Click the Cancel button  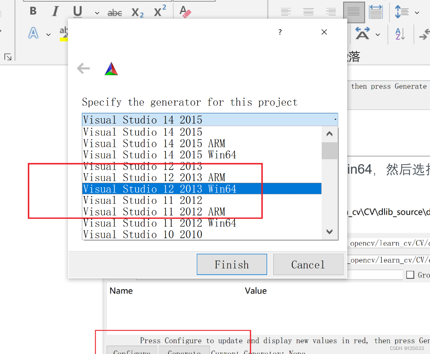tap(308, 264)
